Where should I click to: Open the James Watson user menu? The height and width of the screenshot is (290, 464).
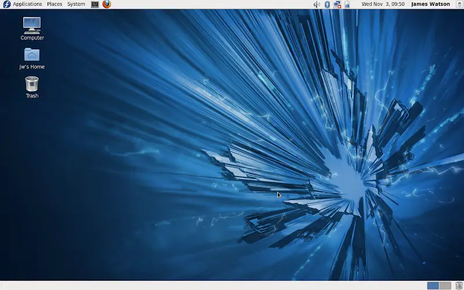[430, 4]
